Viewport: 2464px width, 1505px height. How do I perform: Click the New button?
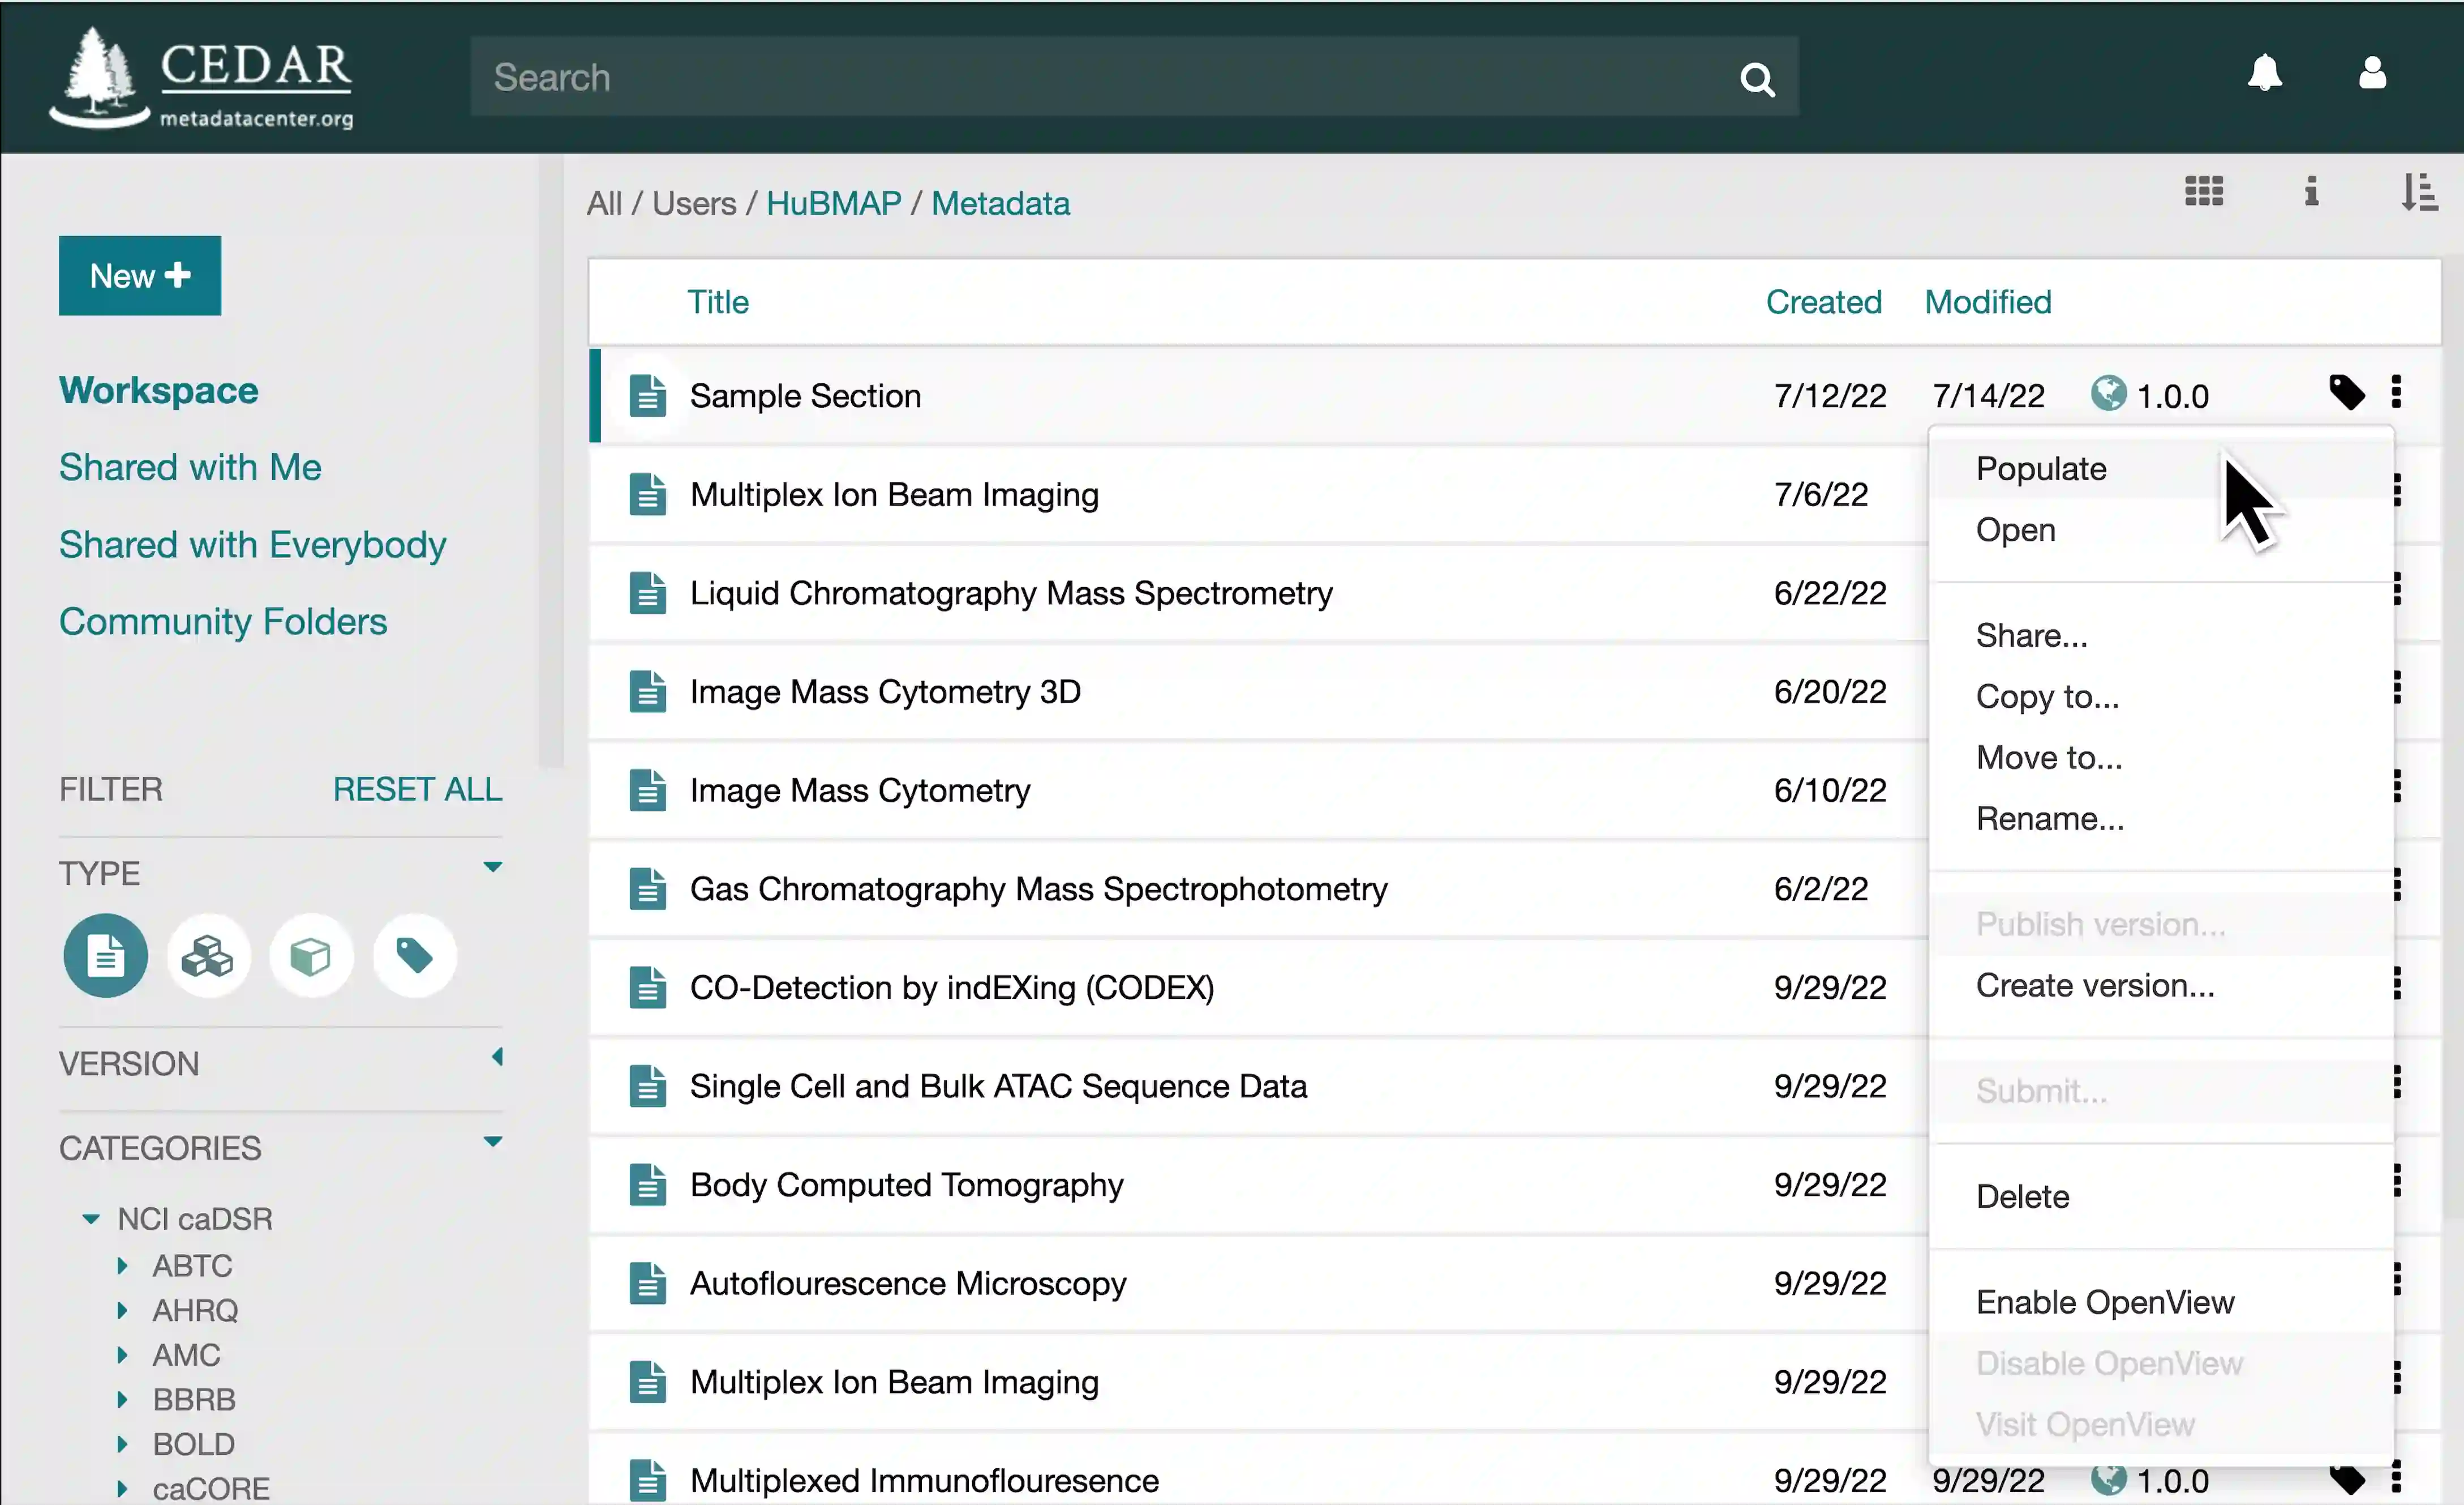coord(139,276)
